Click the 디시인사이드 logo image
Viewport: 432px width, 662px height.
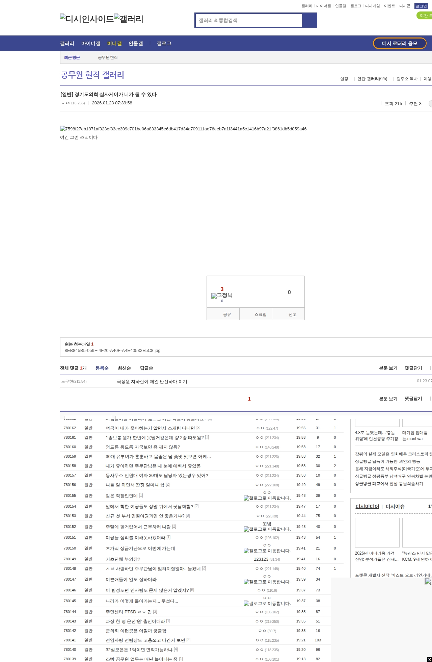[87, 19]
